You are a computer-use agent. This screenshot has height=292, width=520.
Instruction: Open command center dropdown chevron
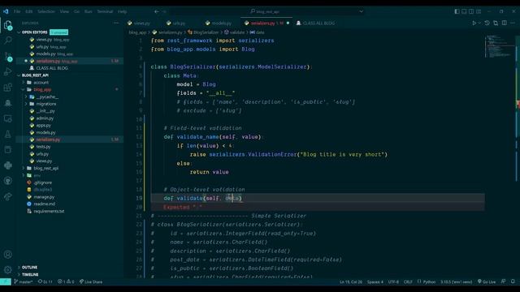(361, 11)
